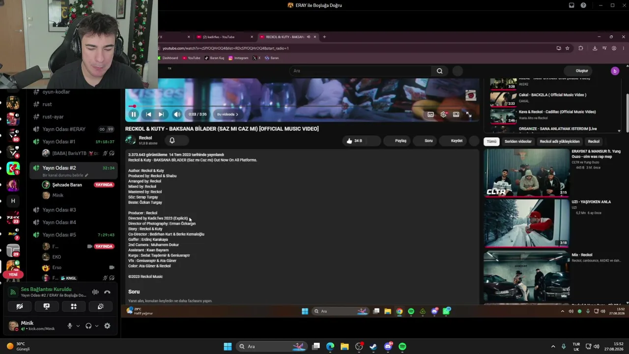This screenshot has height=354, width=629.
Task: Switch YouTube player to theater mode
Action: [456, 114]
